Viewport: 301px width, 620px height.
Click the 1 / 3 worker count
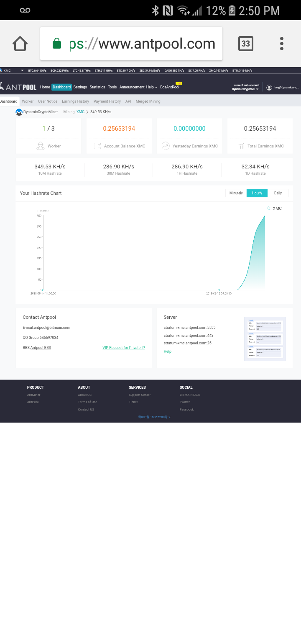coord(48,129)
